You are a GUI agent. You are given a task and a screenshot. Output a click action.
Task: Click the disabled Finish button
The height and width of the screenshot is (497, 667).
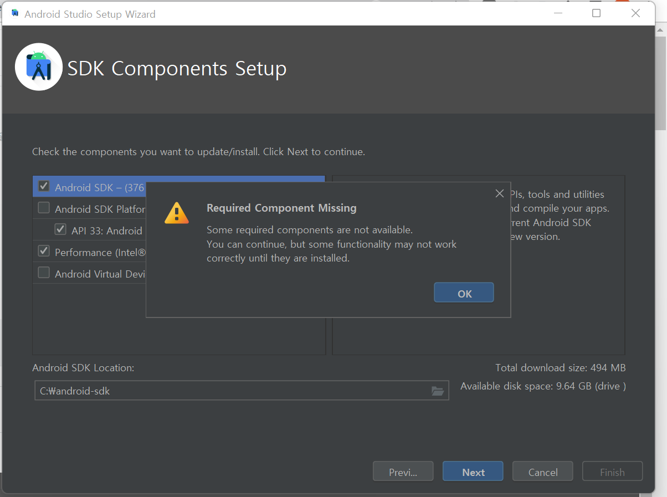[613, 472]
